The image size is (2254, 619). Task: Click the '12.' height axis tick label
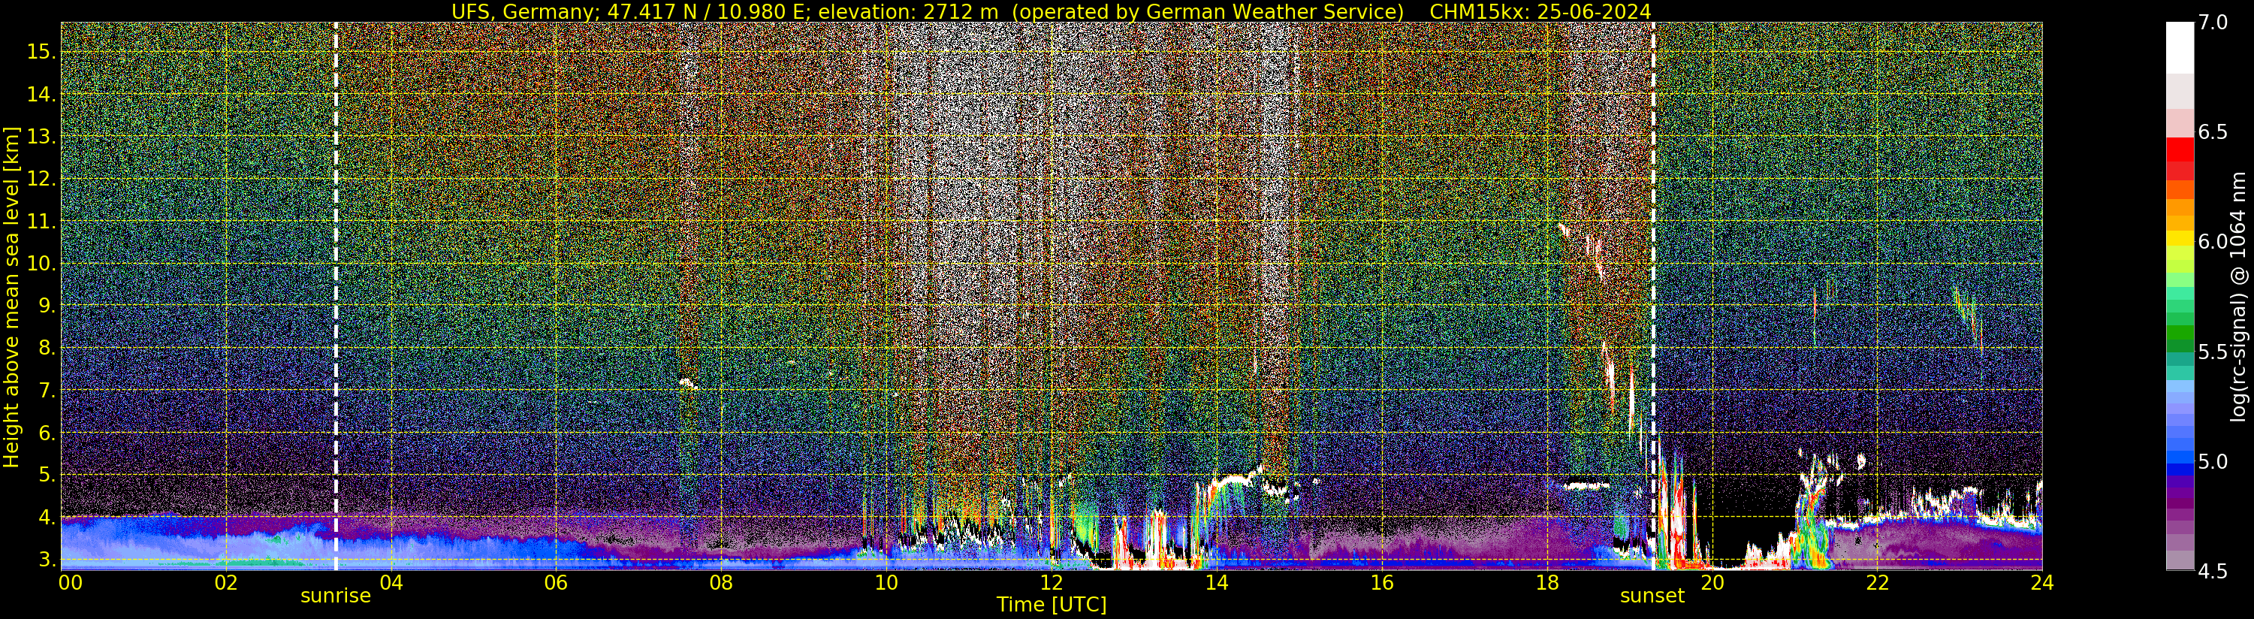pyautogui.click(x=41, y=180)
